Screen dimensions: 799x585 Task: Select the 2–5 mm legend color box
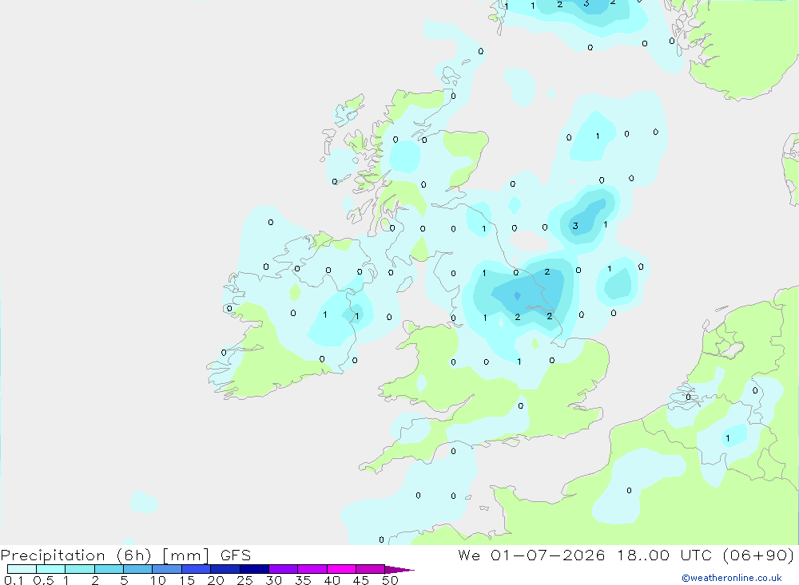coord(109,569)
